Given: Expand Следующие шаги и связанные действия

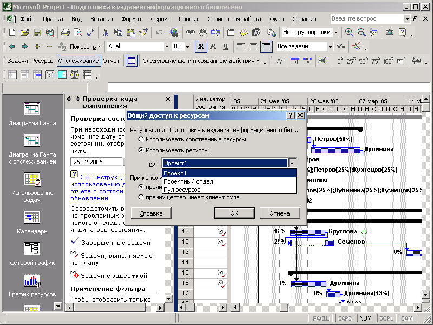Looking at the screenshot, I should click(x=201, y=61).
